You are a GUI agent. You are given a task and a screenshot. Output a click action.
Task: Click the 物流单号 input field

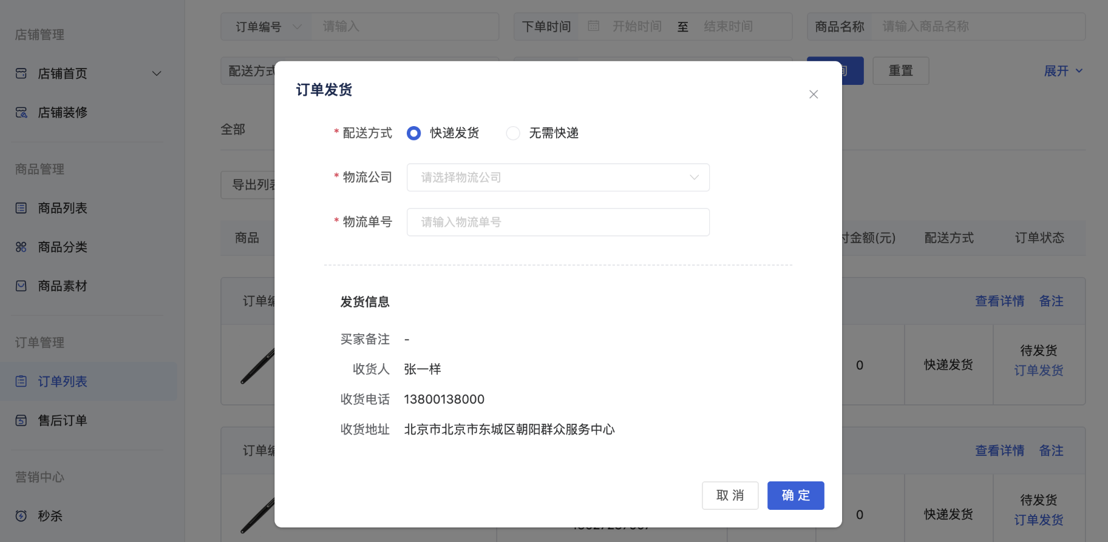point(558,222)
